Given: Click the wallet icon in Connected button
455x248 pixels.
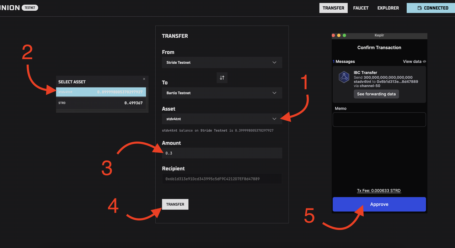Looking at the screenshot, I should pos(419,8).
